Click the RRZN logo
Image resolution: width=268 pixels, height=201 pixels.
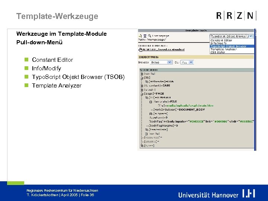tap(236, 16)
